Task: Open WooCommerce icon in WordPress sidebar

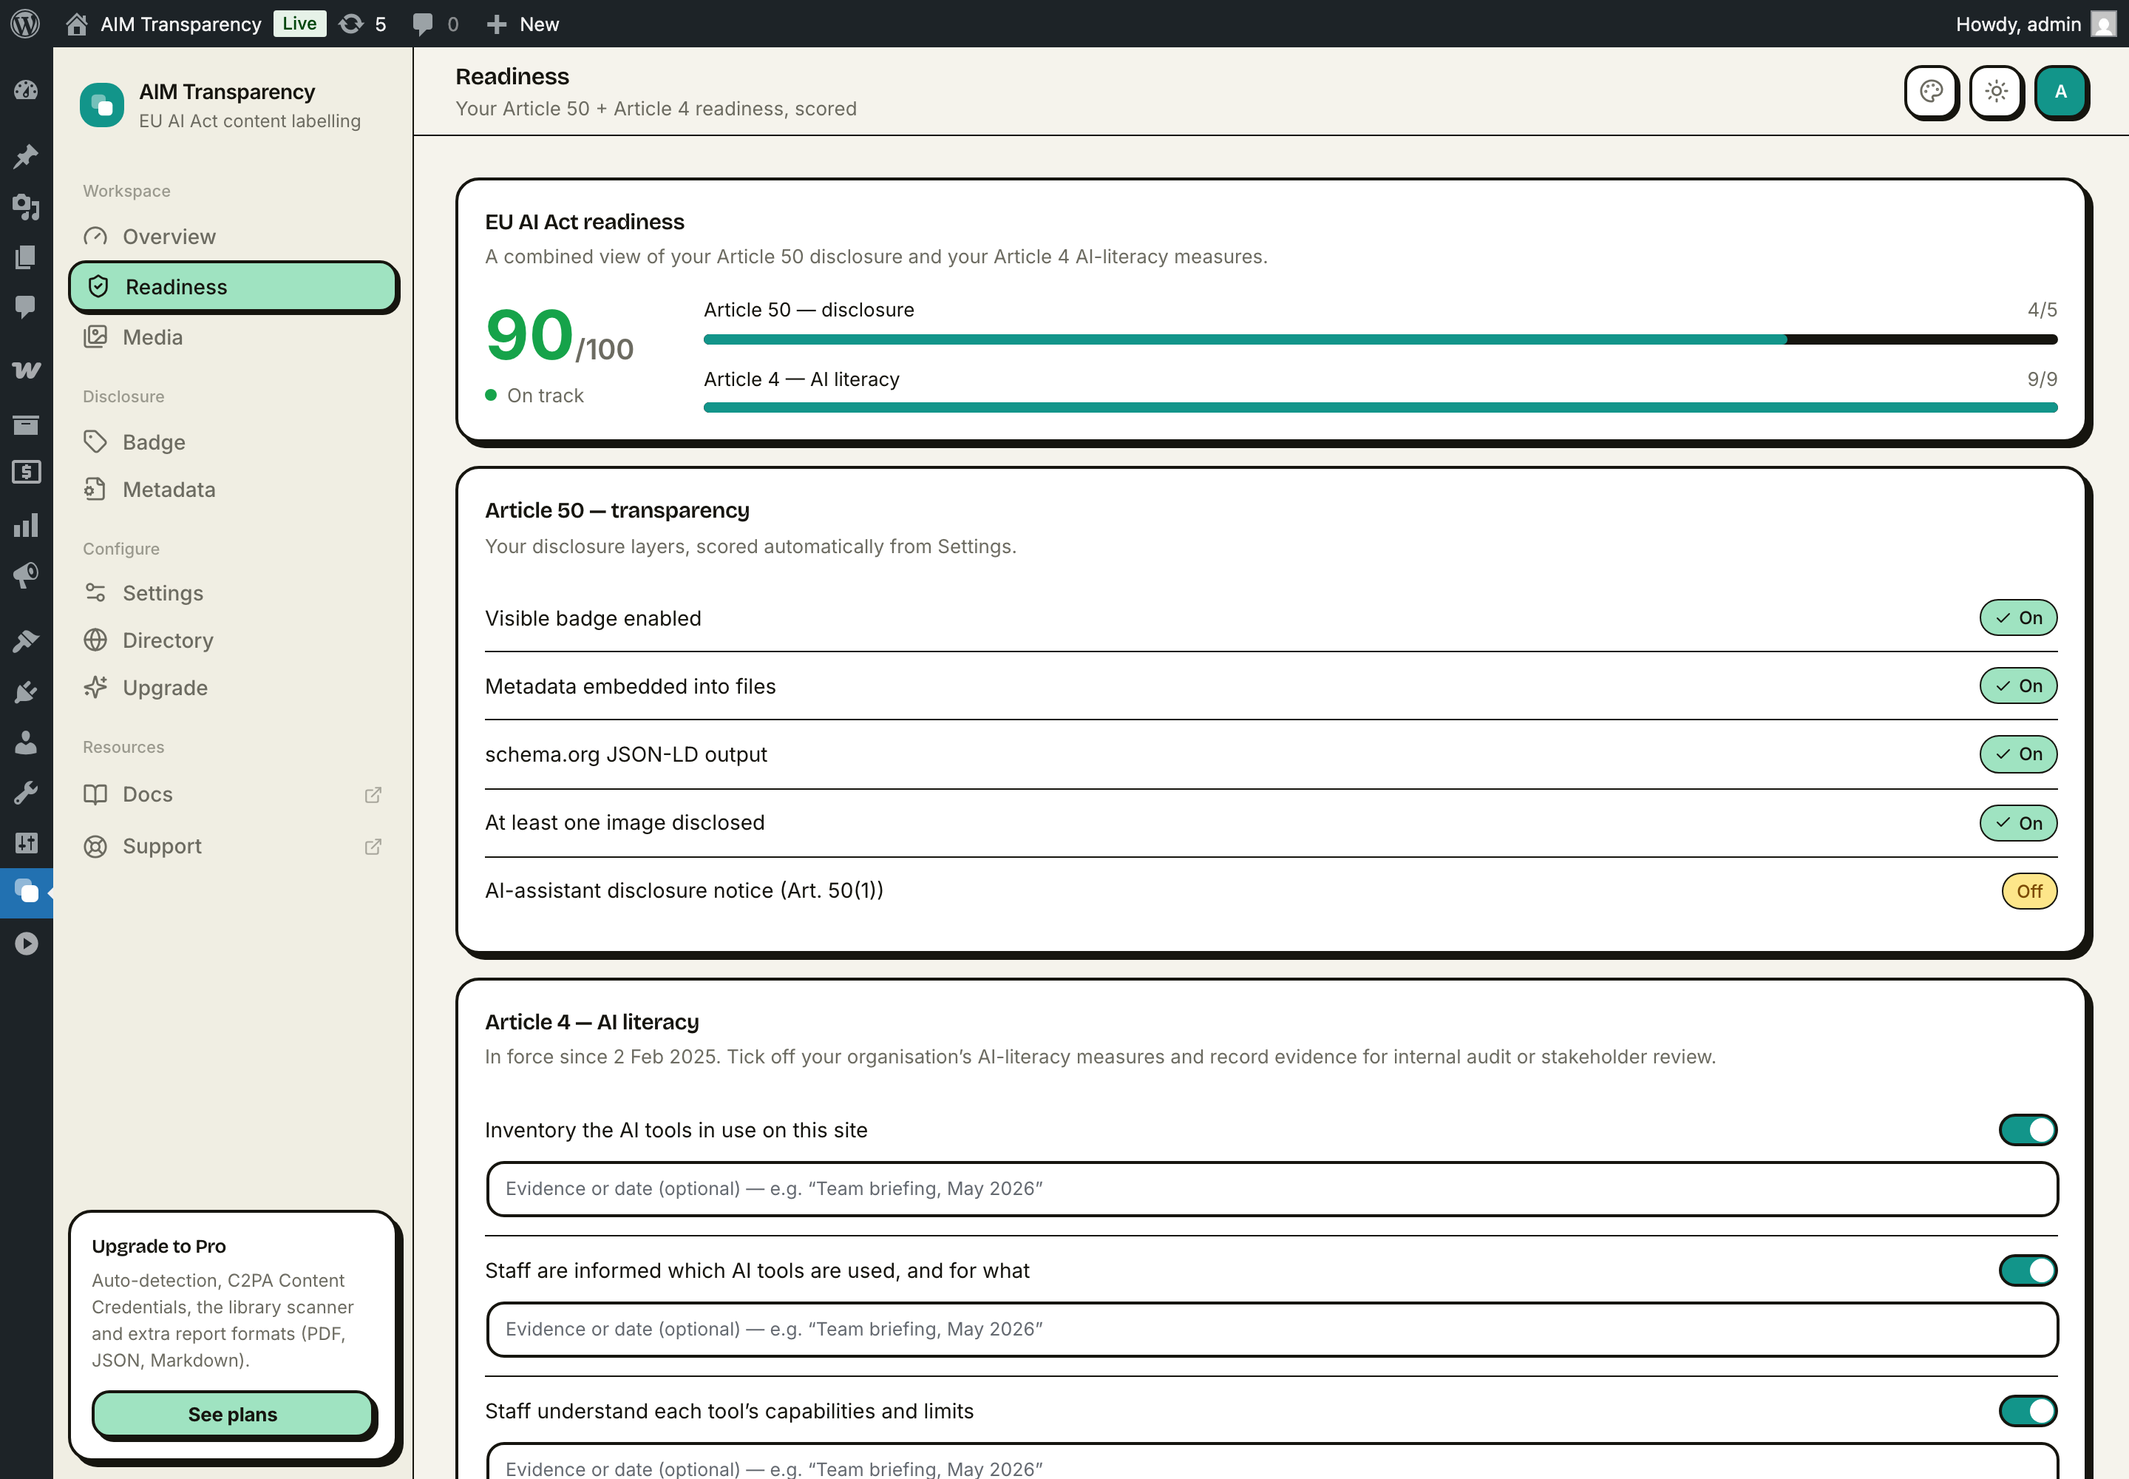Action: (x=26, y=370)
